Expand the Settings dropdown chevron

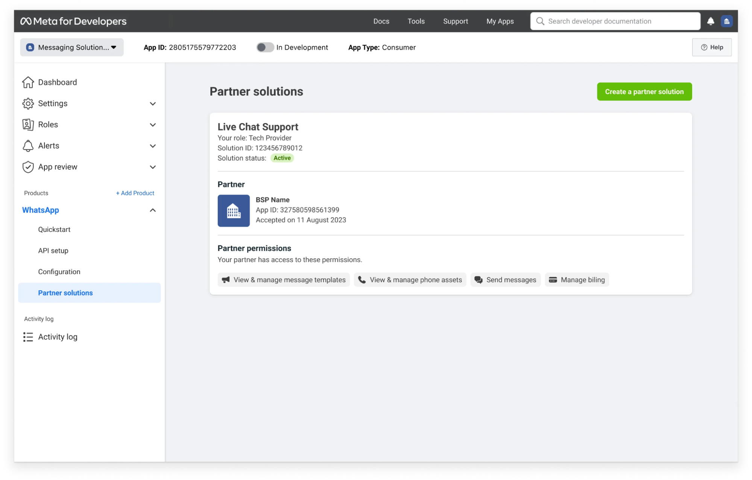point(152,103)
